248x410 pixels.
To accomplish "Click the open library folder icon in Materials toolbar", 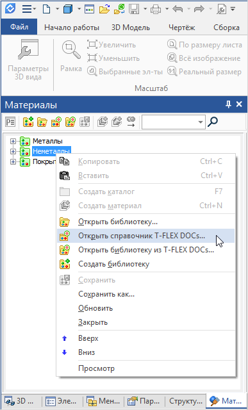I will [x=42, y=122].
